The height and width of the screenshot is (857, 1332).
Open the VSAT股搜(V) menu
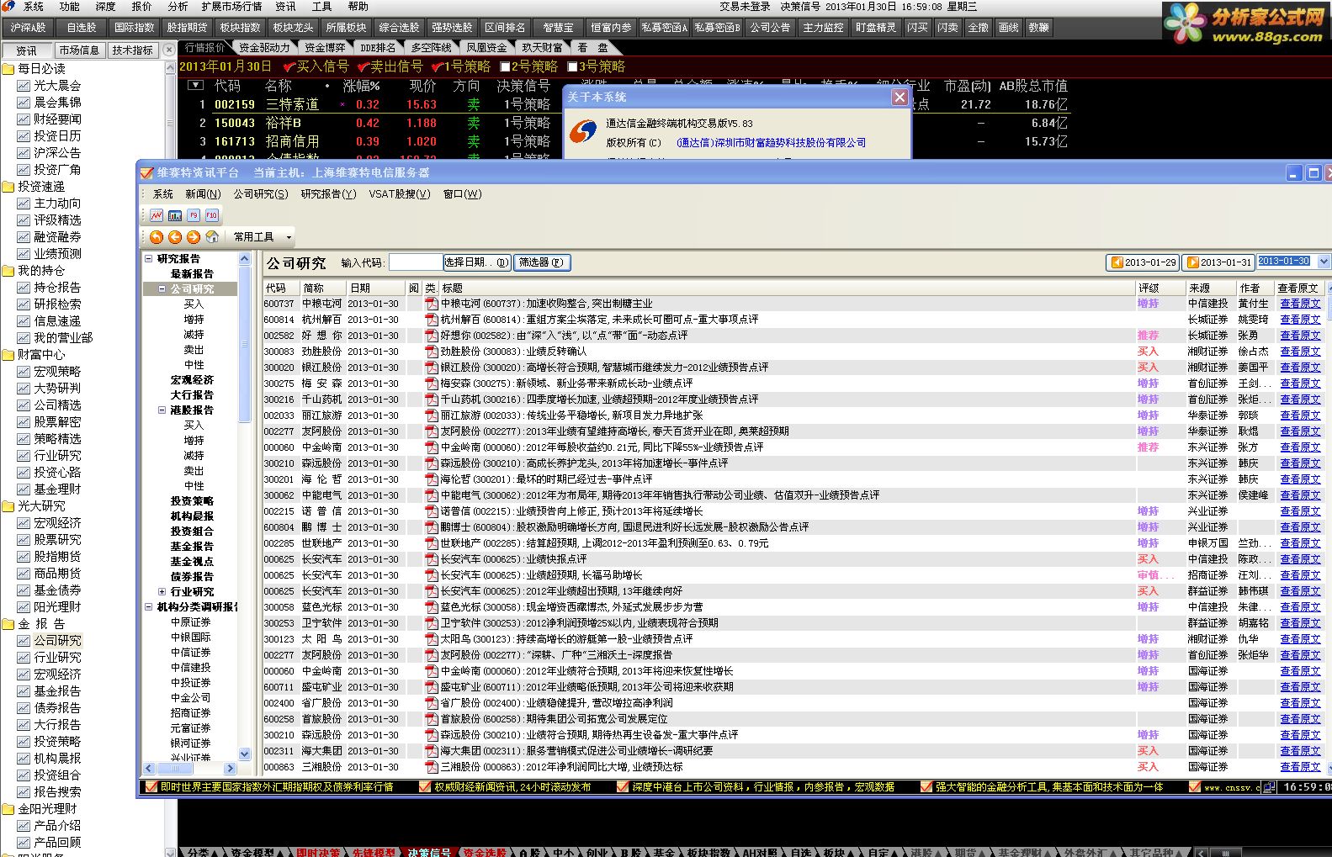[400, 194]
